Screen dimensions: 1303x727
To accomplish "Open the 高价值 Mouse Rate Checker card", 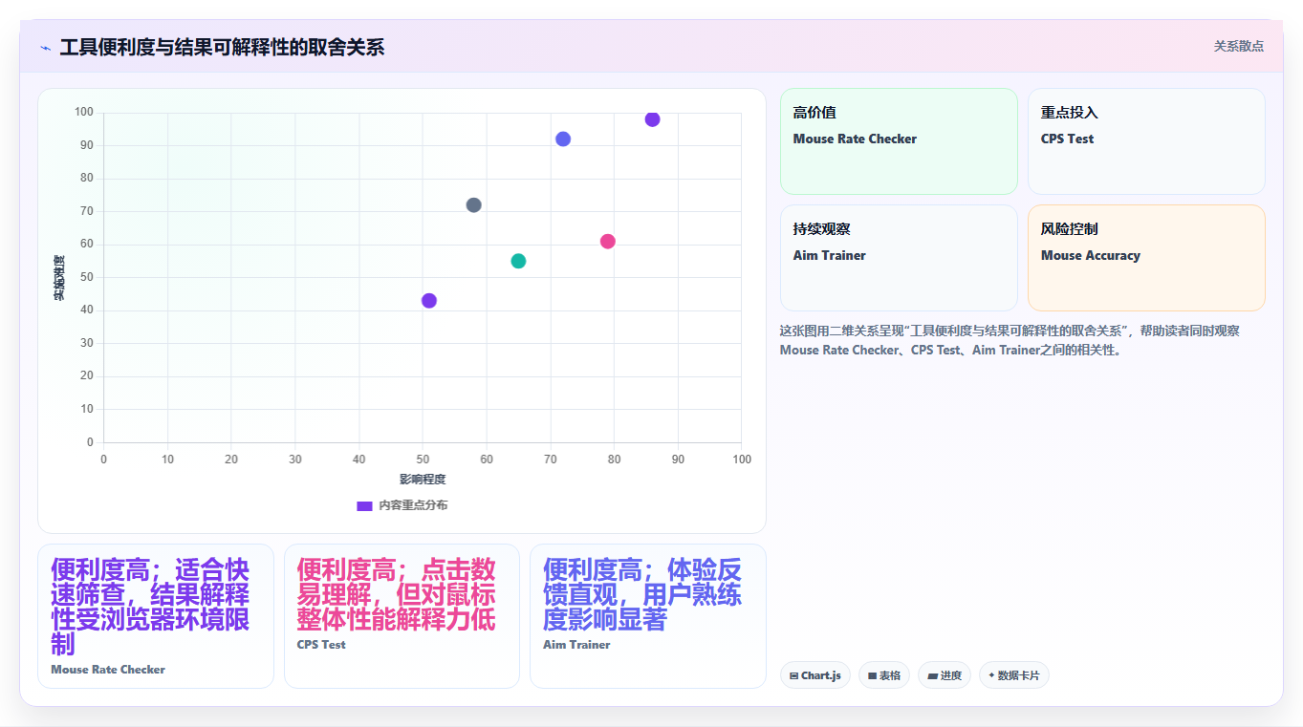I will 899,141.
